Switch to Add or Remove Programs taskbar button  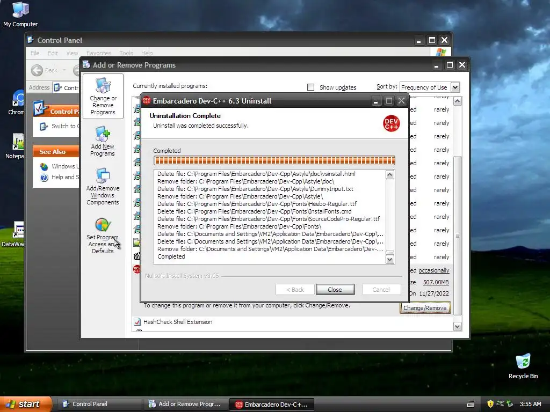click(x=186, y=404)
